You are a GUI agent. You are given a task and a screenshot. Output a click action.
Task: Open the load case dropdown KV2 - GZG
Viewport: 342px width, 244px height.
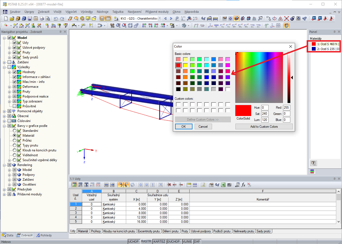160,18
